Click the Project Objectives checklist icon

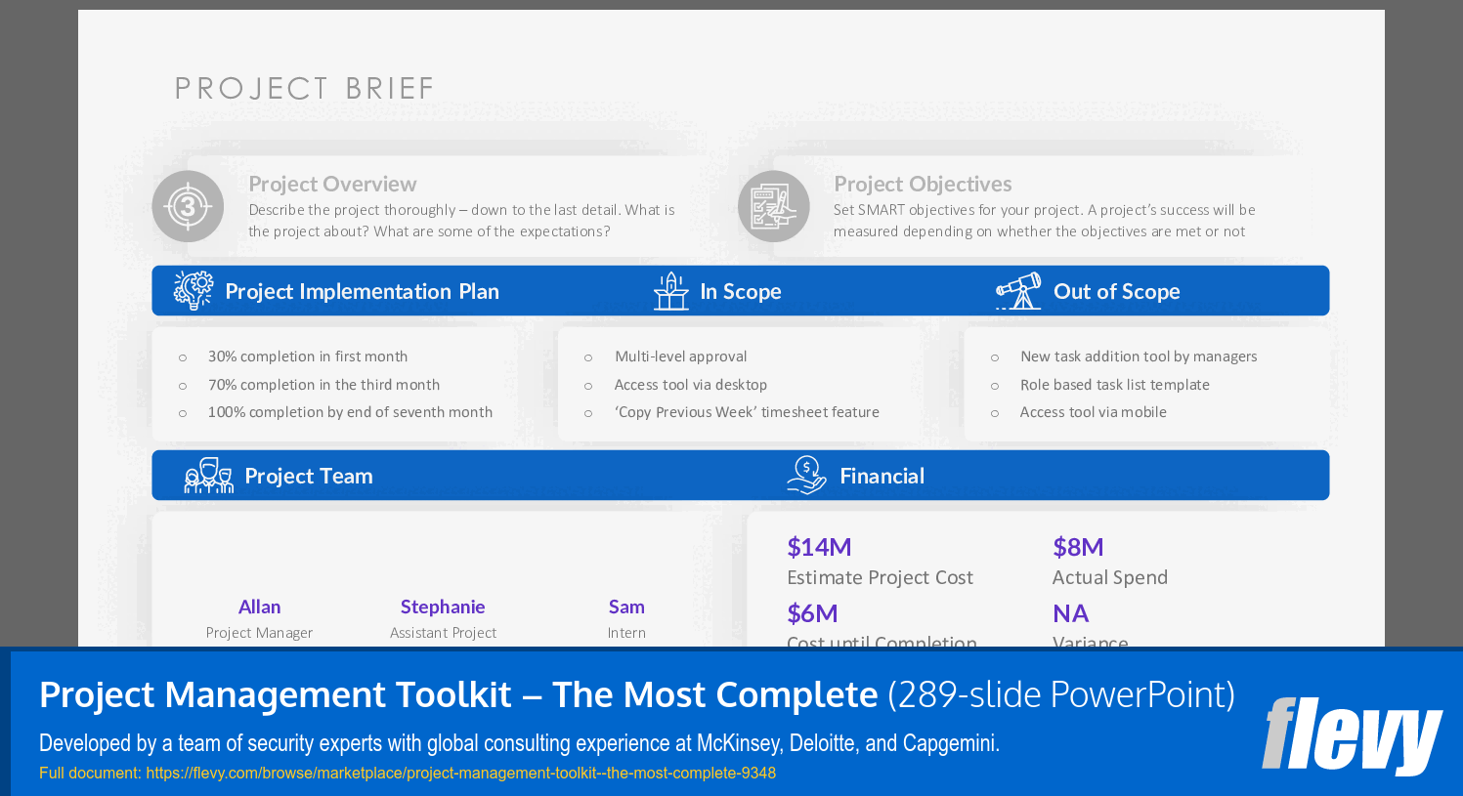[x=774, y=206]
